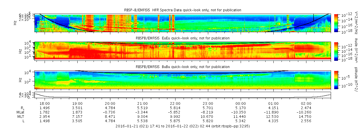This screenshot has width=362, height=130.
Task: Click the bottom line plot panel
Action: [x=183, y=95]
